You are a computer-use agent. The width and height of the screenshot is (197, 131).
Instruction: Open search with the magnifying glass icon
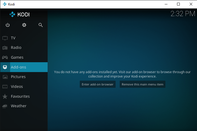[x=40, y=25]
